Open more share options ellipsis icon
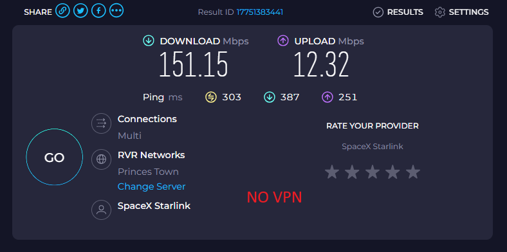Viewport: 507px width, 252px height. [x=116, y=12]
